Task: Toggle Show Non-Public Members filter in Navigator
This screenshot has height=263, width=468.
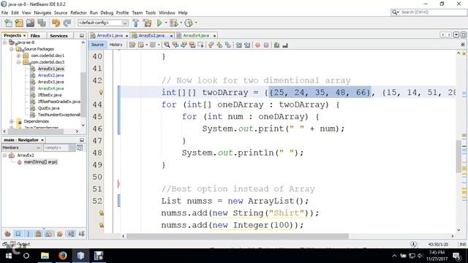Action: [39, 234]
